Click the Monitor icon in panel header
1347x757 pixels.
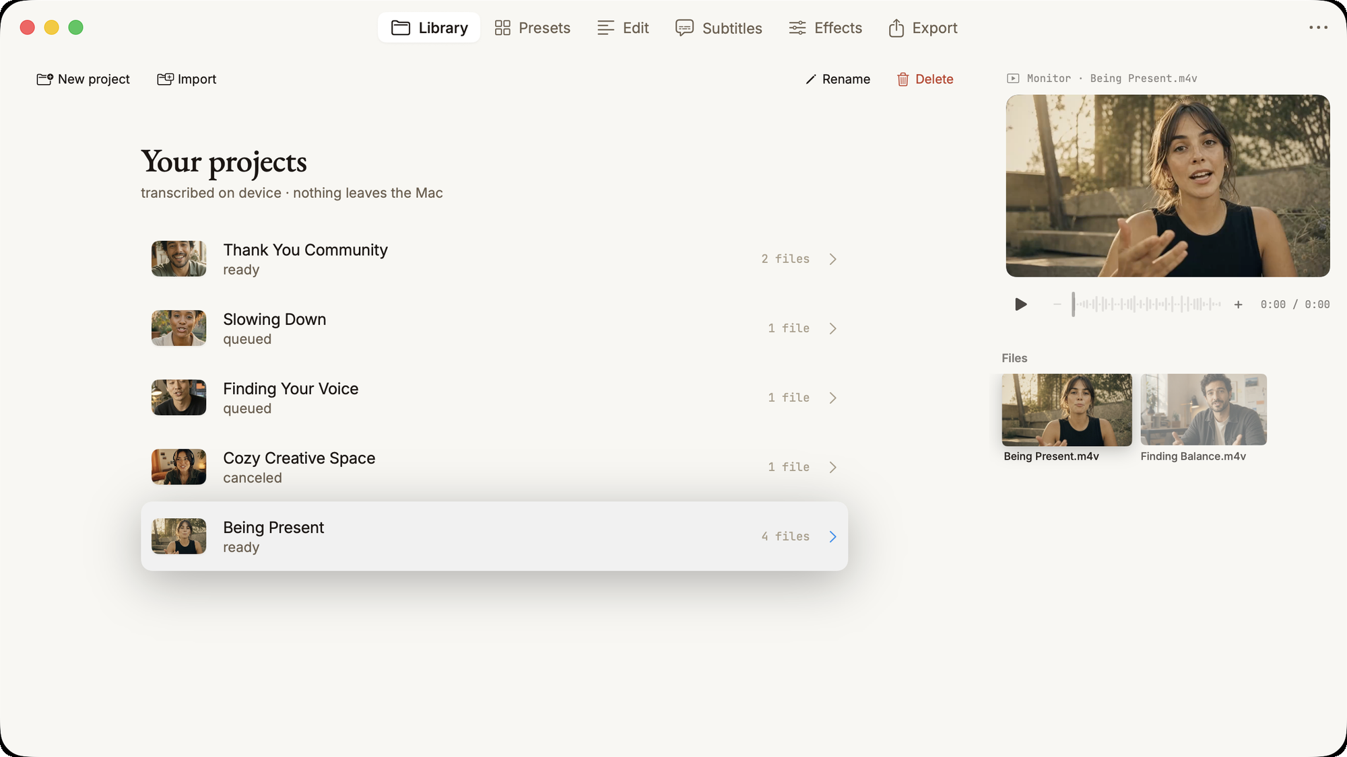pyautogui.click(x=1013, y=79)
